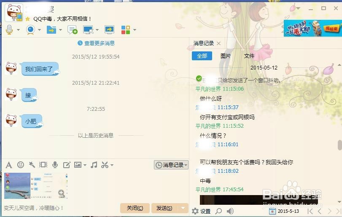Click the history message 做什么呀

pyautogui.click(x=211, y=99)
